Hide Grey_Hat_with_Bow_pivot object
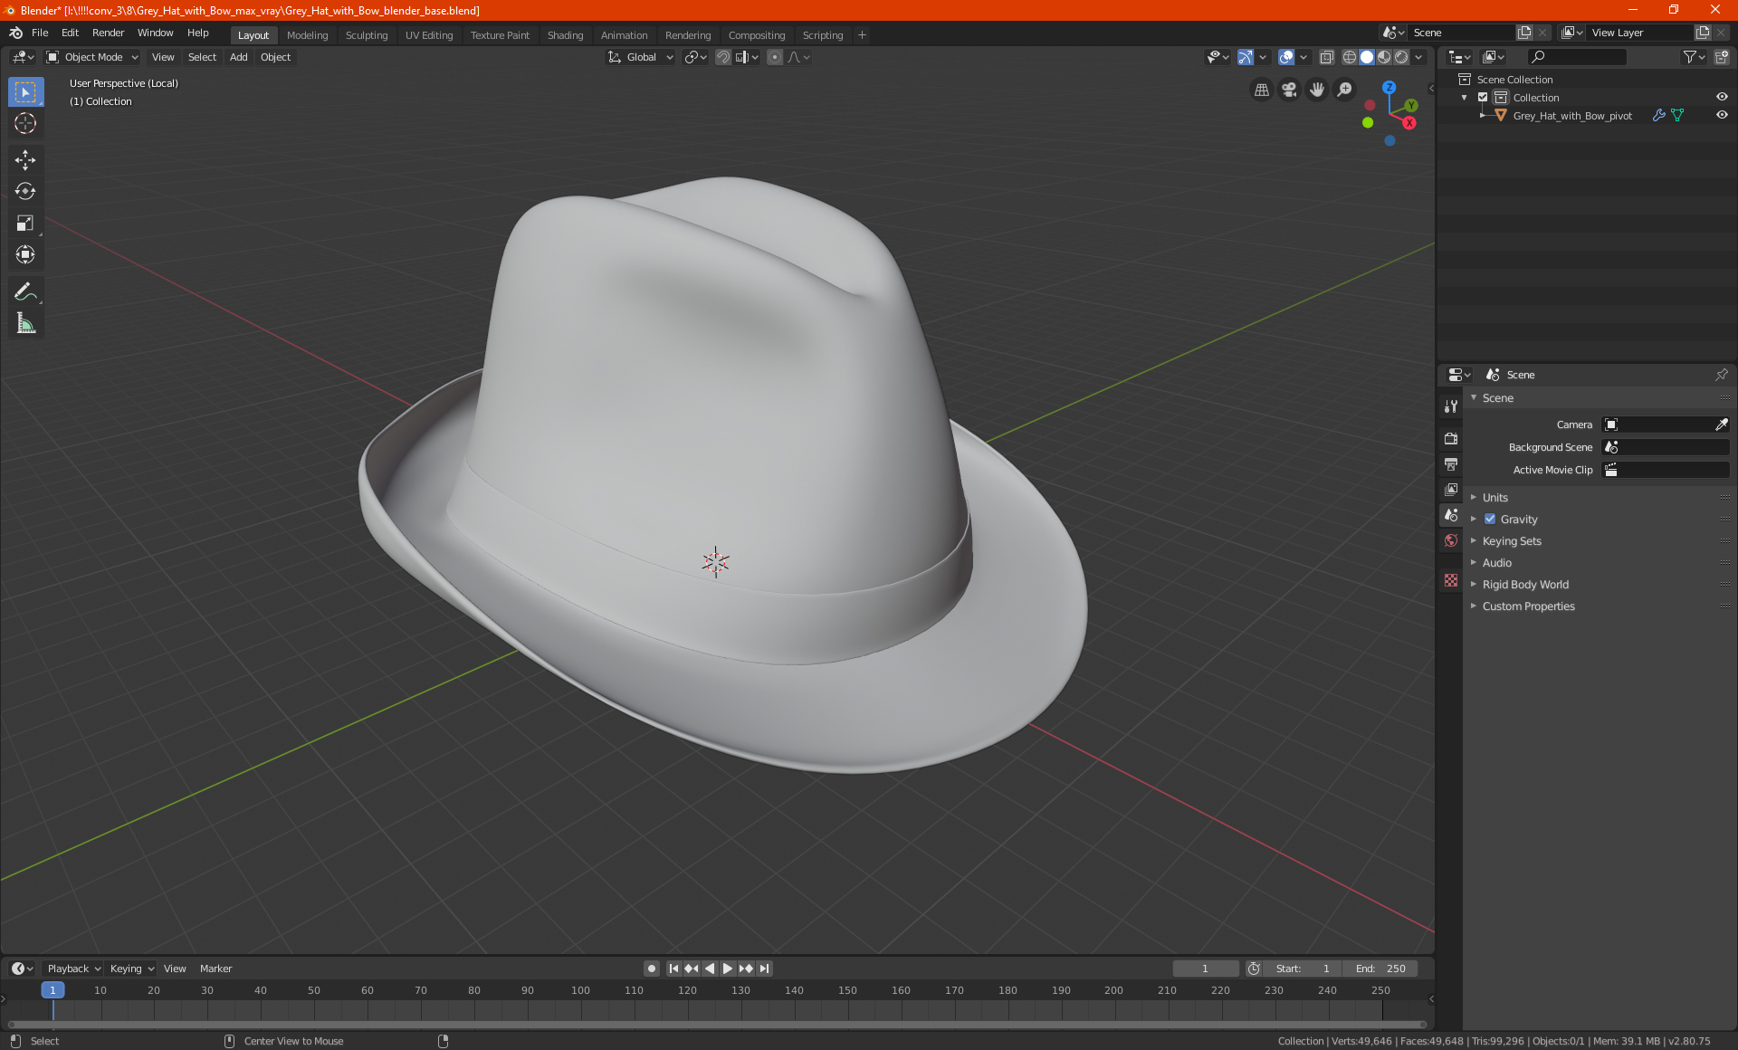This screenshot has width=1738, height=1050. point(1722,115)
